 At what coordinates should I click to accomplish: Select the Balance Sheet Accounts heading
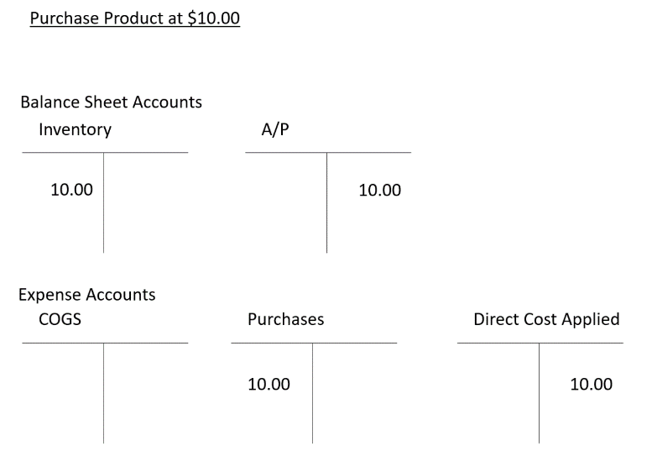(x=111, y=102)
